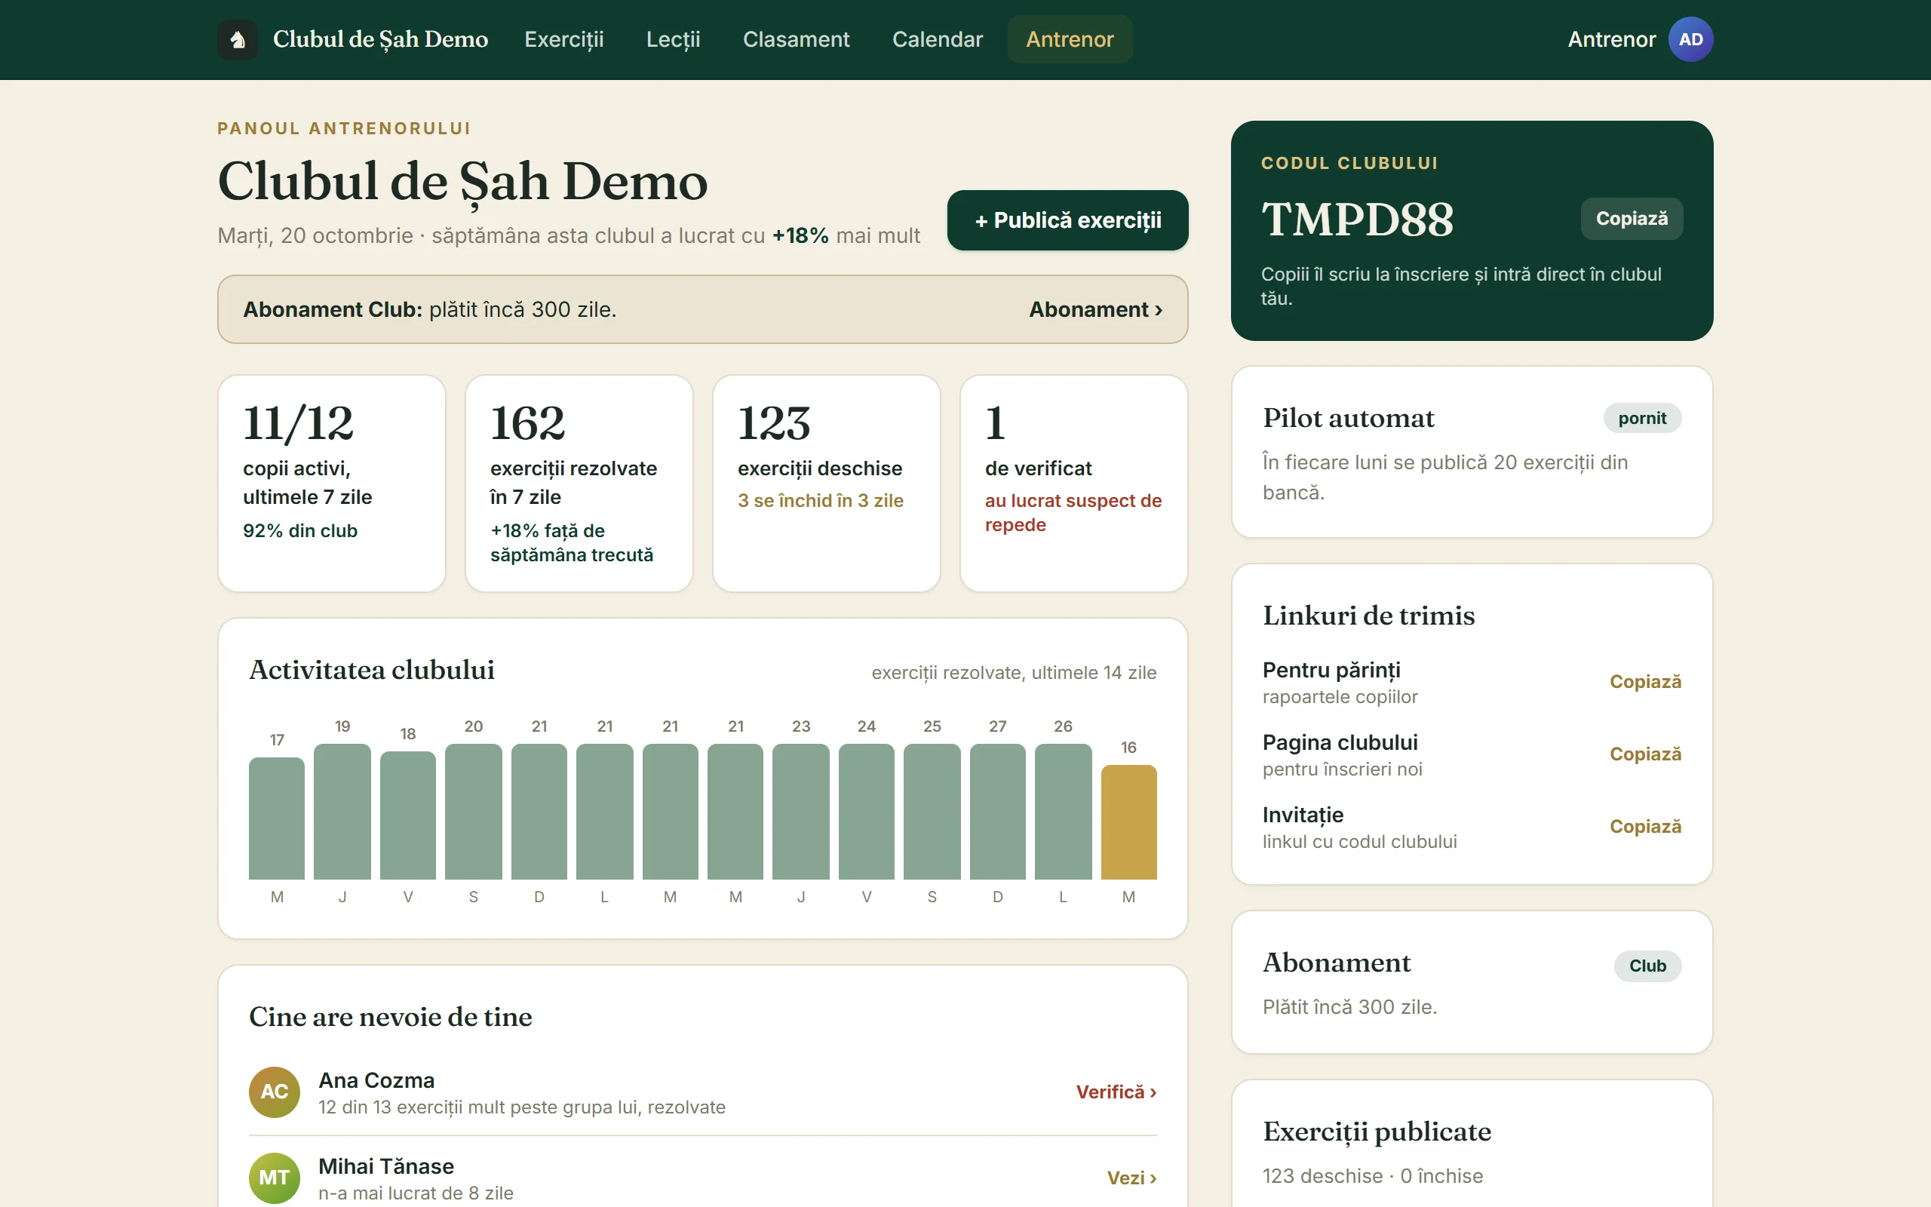Click the Mihai Tănase name
The width and height of the screenshot is (1931, 1207).
[386, 1166]
